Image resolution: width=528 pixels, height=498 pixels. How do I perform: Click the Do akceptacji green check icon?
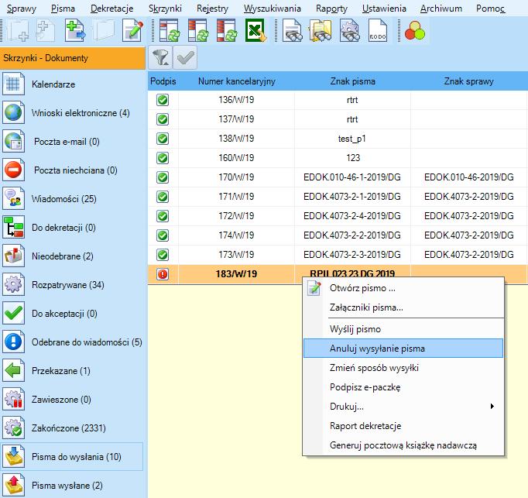(13, 313)
